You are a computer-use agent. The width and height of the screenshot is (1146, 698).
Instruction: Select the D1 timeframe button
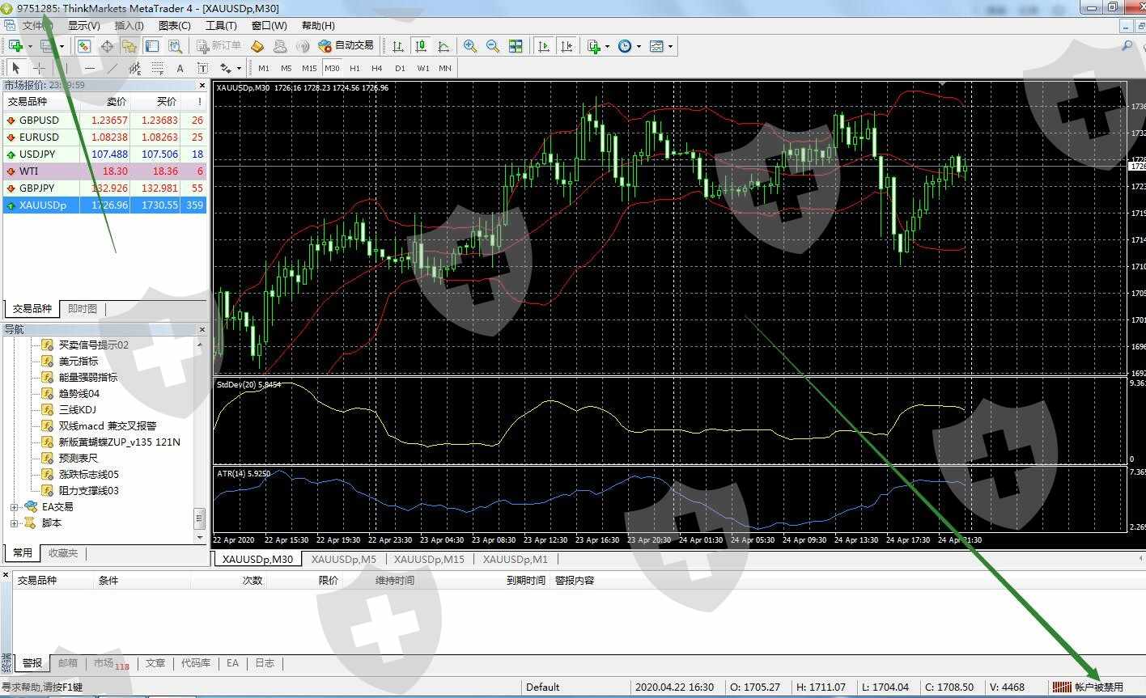tap(400, 69)
